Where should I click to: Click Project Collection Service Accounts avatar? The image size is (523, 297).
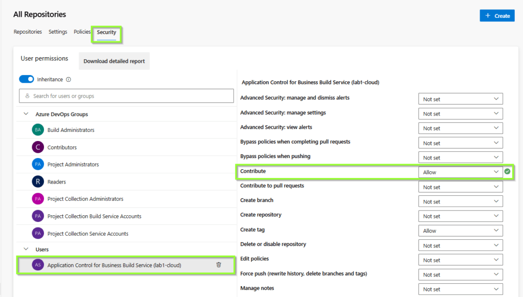tap(37, 234)
